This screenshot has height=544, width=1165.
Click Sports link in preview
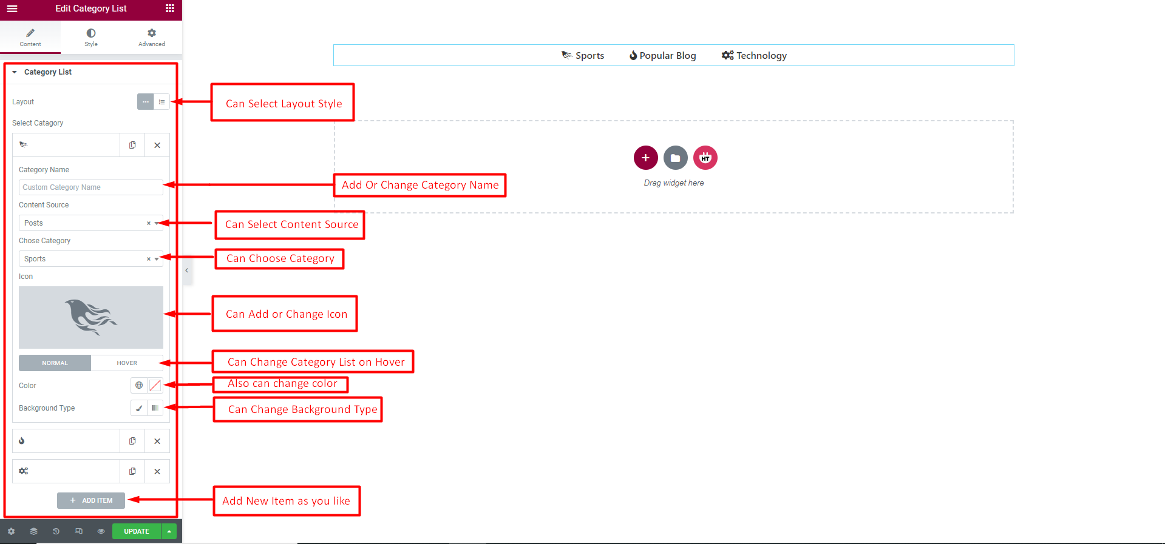pyautogui.click(x=583, y=55)
